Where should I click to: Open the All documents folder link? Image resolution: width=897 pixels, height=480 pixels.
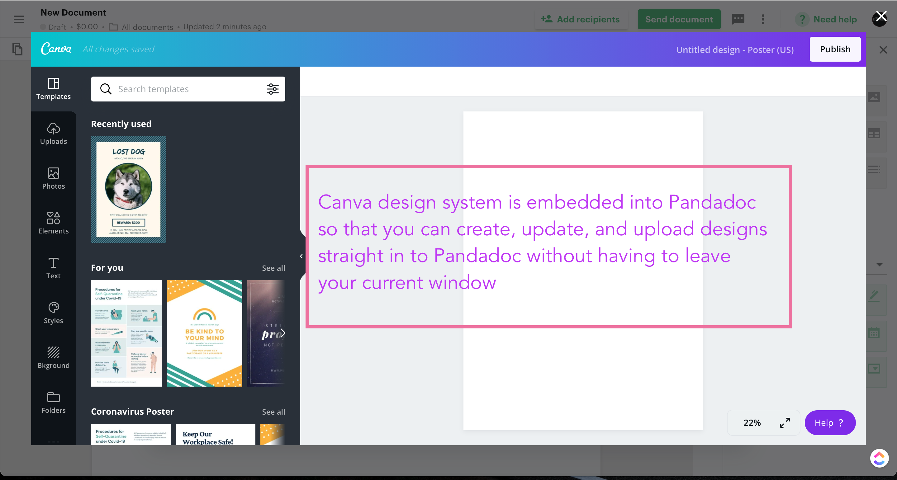click(x=141, y=27)
